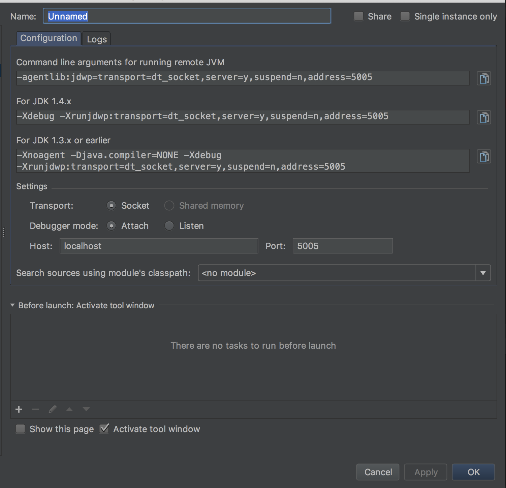The width and height of the screenshot is (506, 488).
Task: Remove before launch task with minus icon
Action: (36, 409)
